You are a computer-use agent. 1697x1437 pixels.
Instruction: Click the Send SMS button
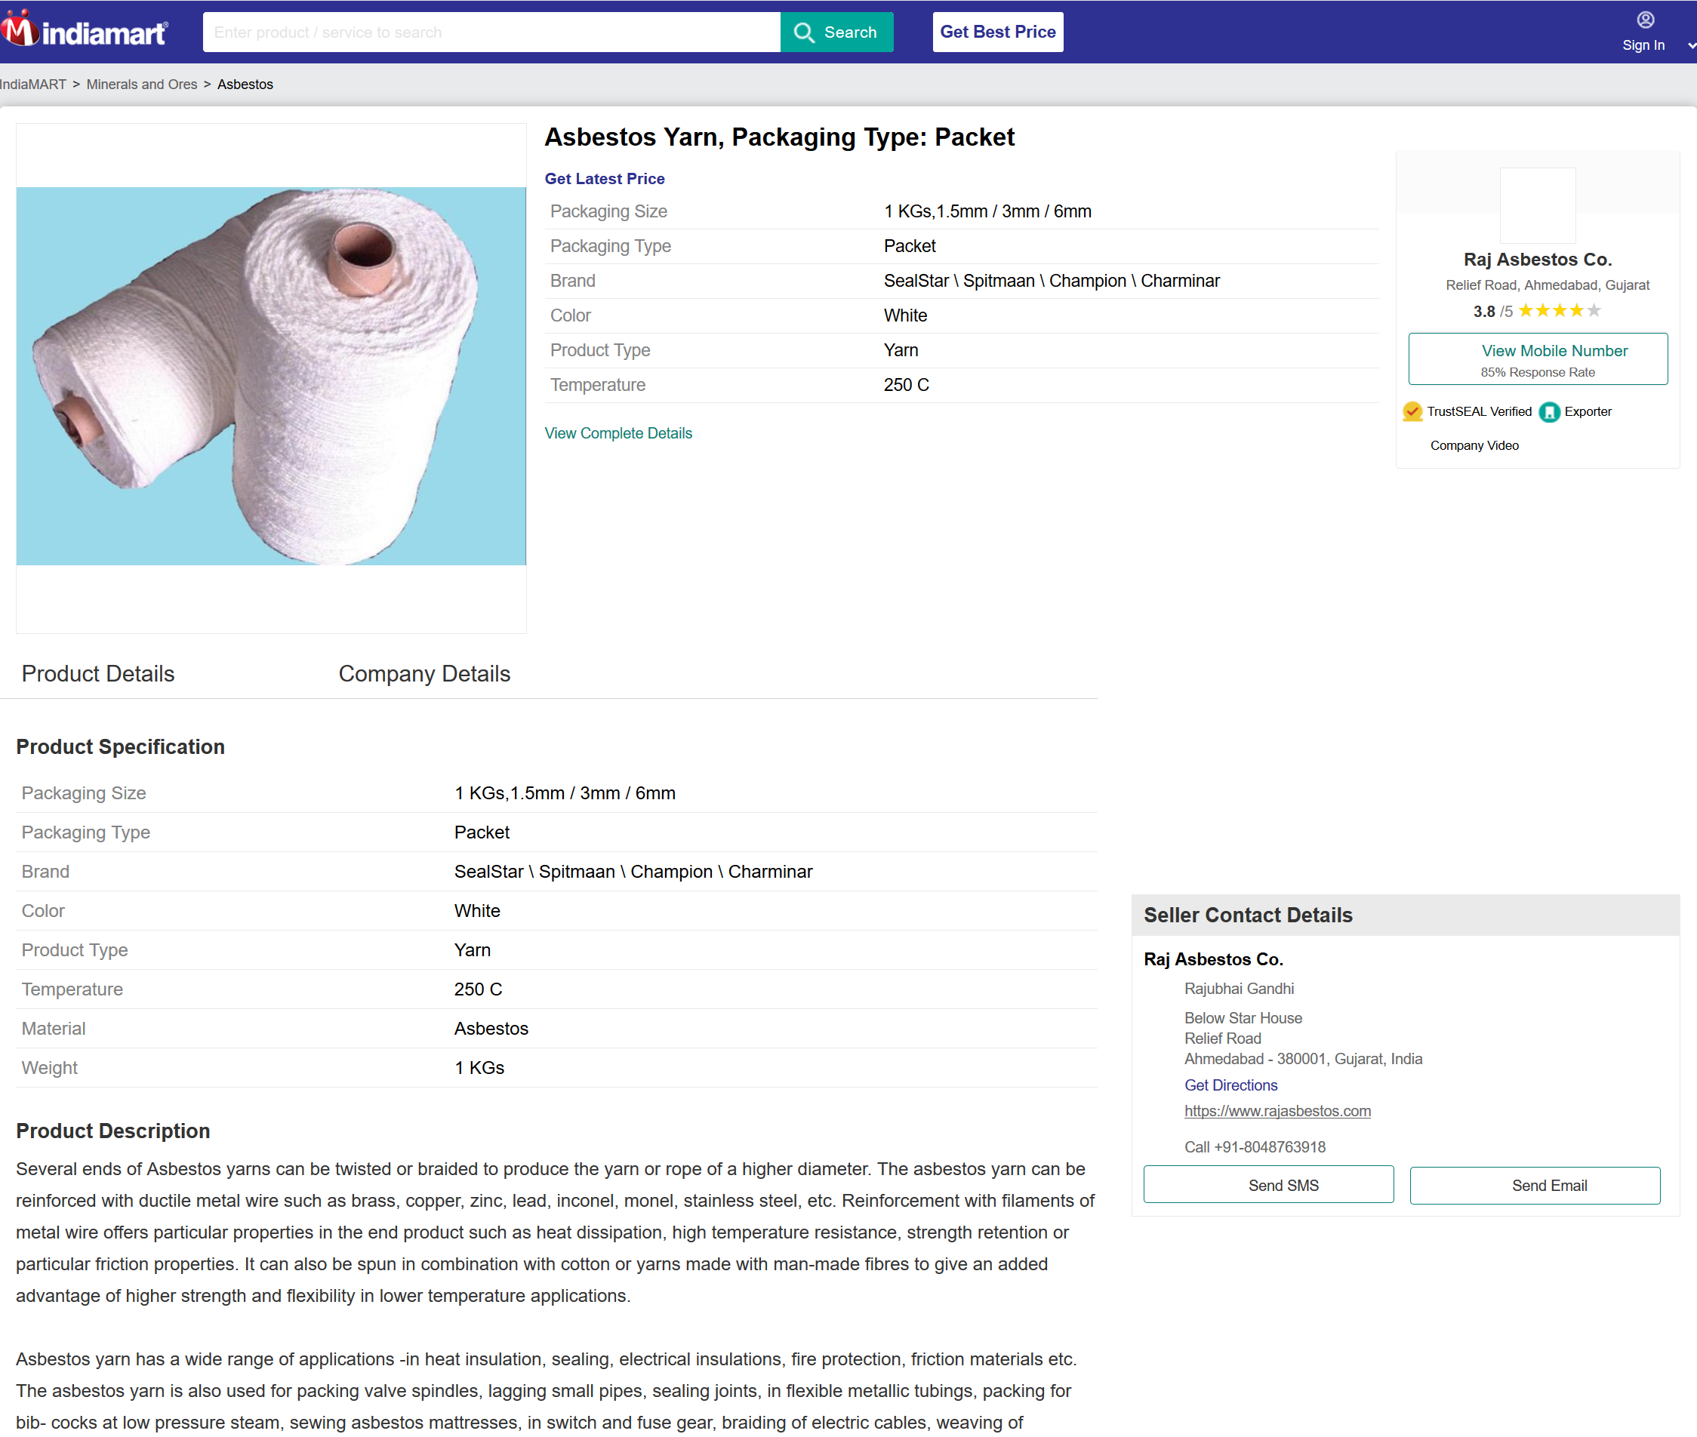(1267, 1185)
